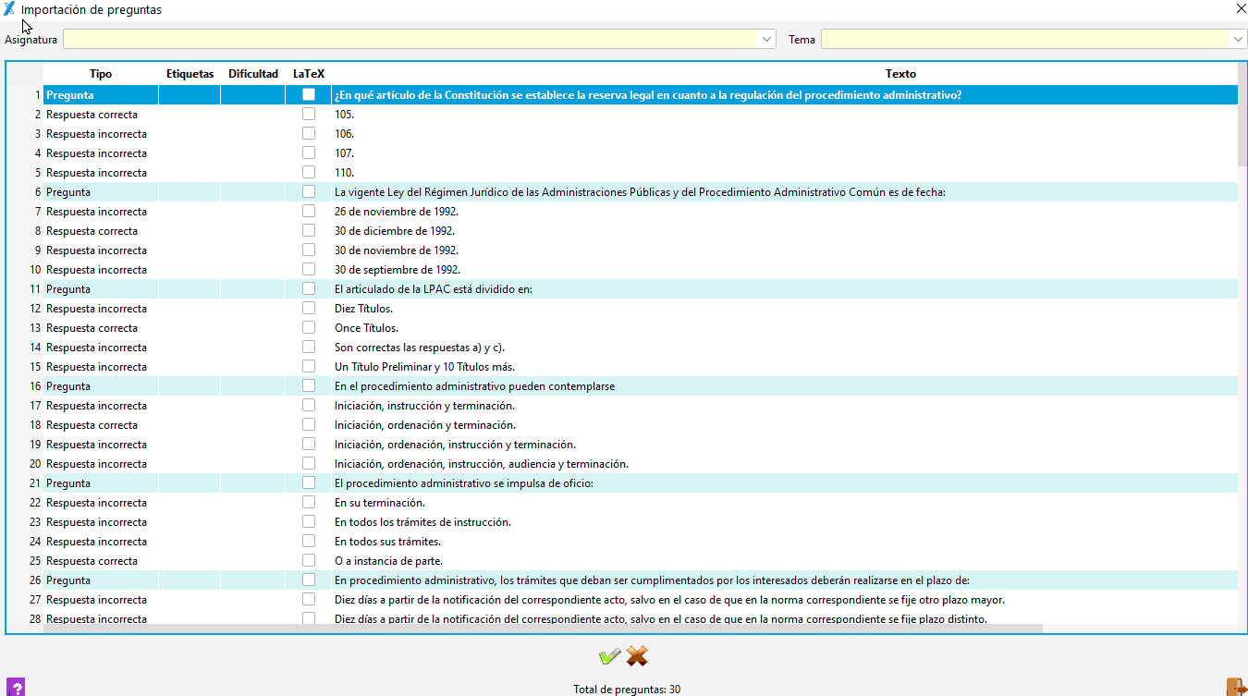Check LaTeX box for 30 de diciembre de 1992
Viewport: 1248px width, 696px height.
pyautogui.click(x=309, y=230)
